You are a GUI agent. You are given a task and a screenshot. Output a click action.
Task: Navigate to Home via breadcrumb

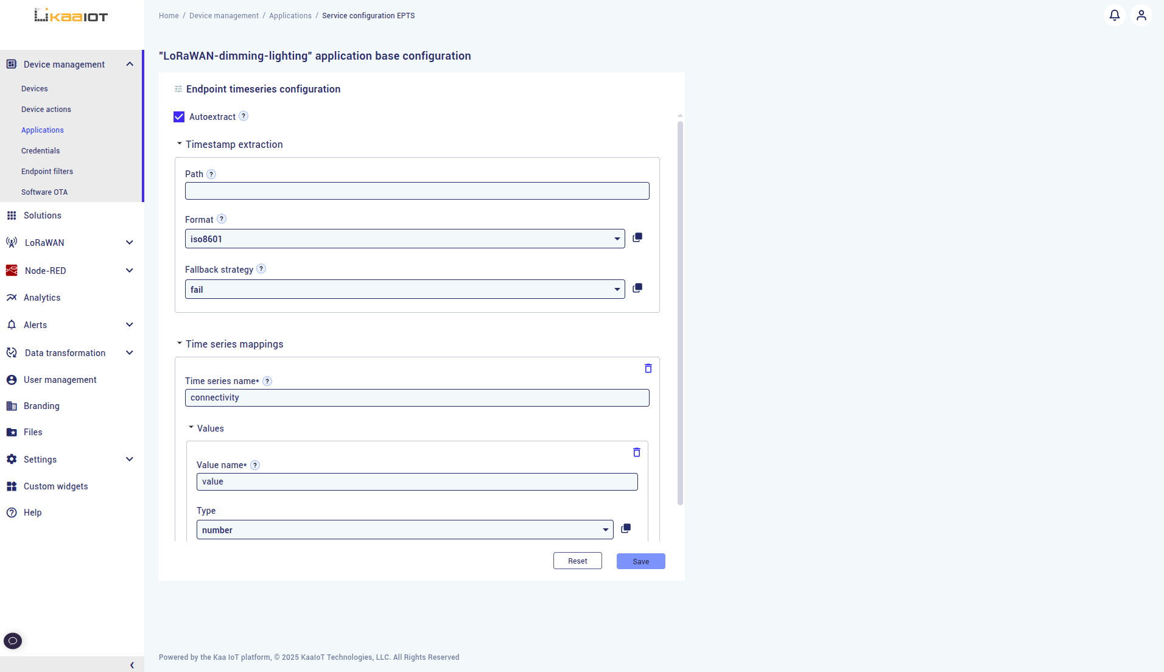pos(169,15)
